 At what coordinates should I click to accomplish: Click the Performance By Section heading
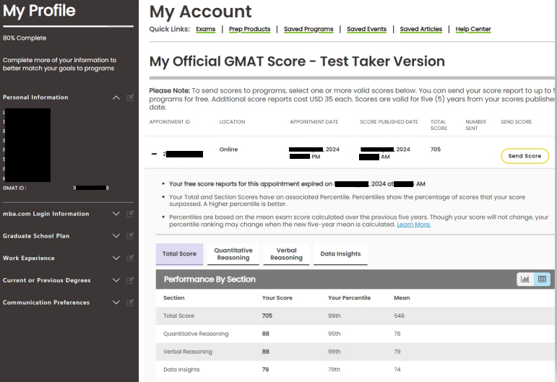click(210, 279)
